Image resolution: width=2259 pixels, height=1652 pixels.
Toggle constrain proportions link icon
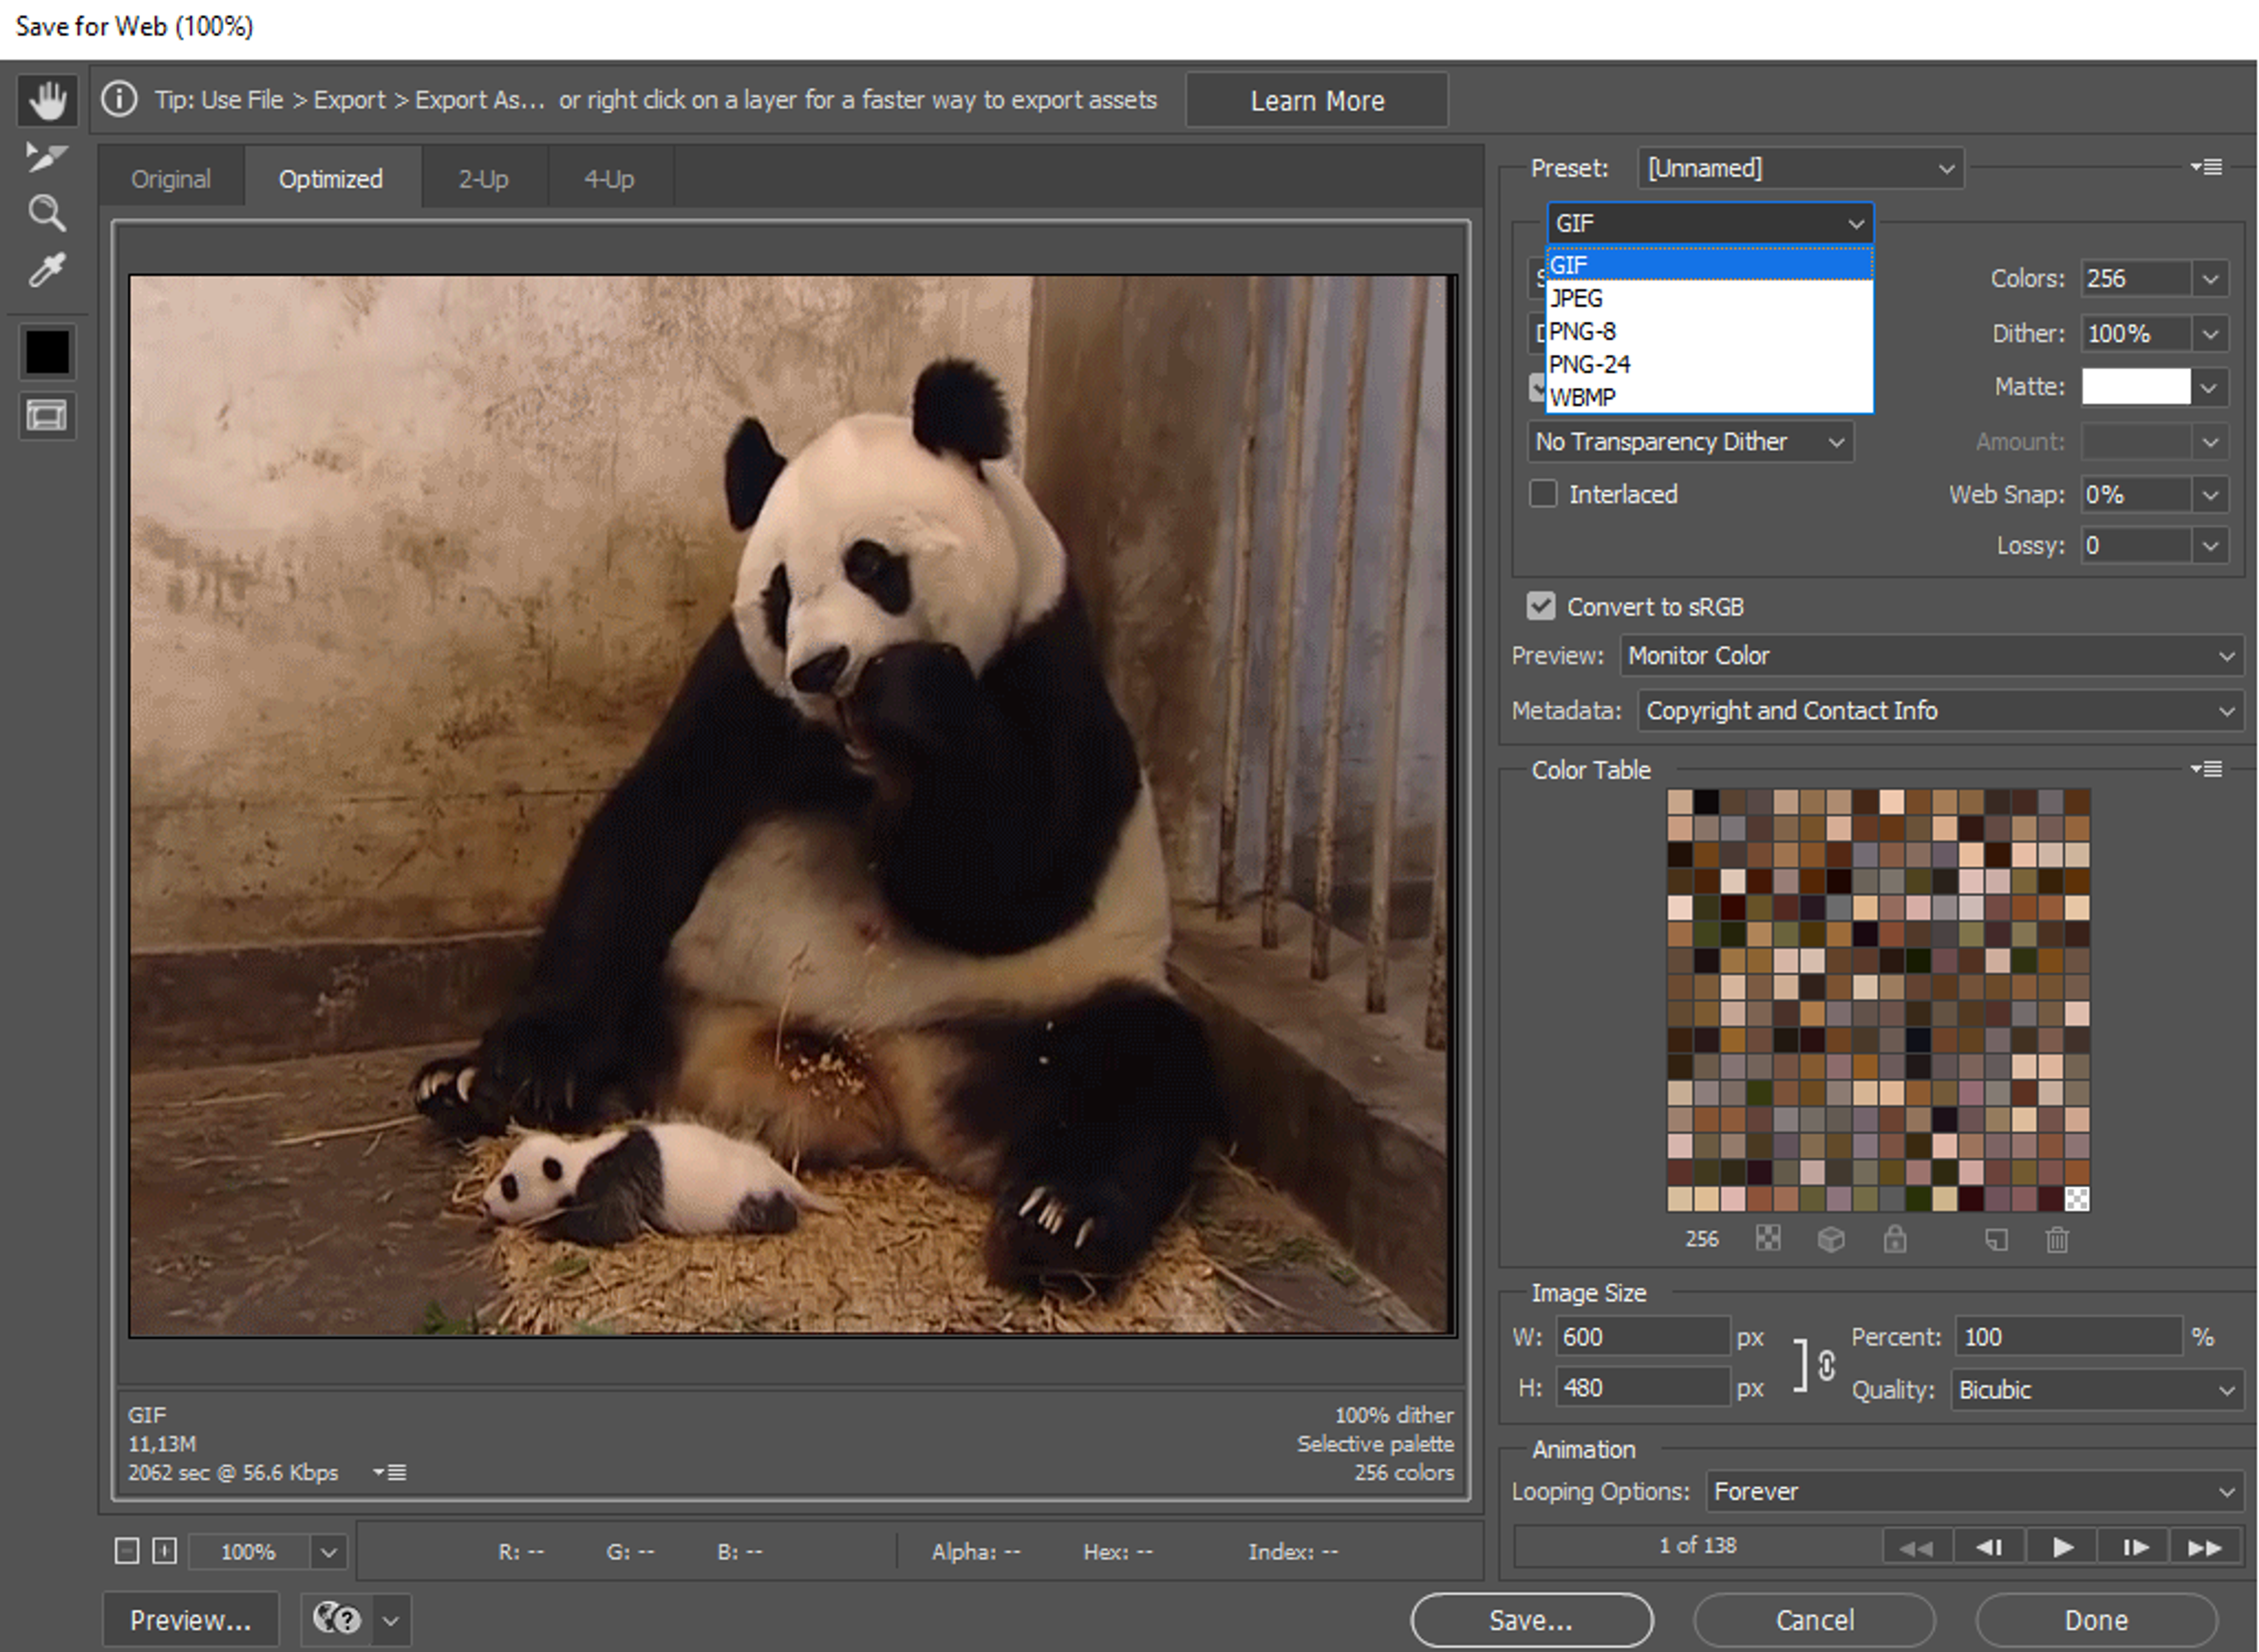(x=1826, y=1365)
